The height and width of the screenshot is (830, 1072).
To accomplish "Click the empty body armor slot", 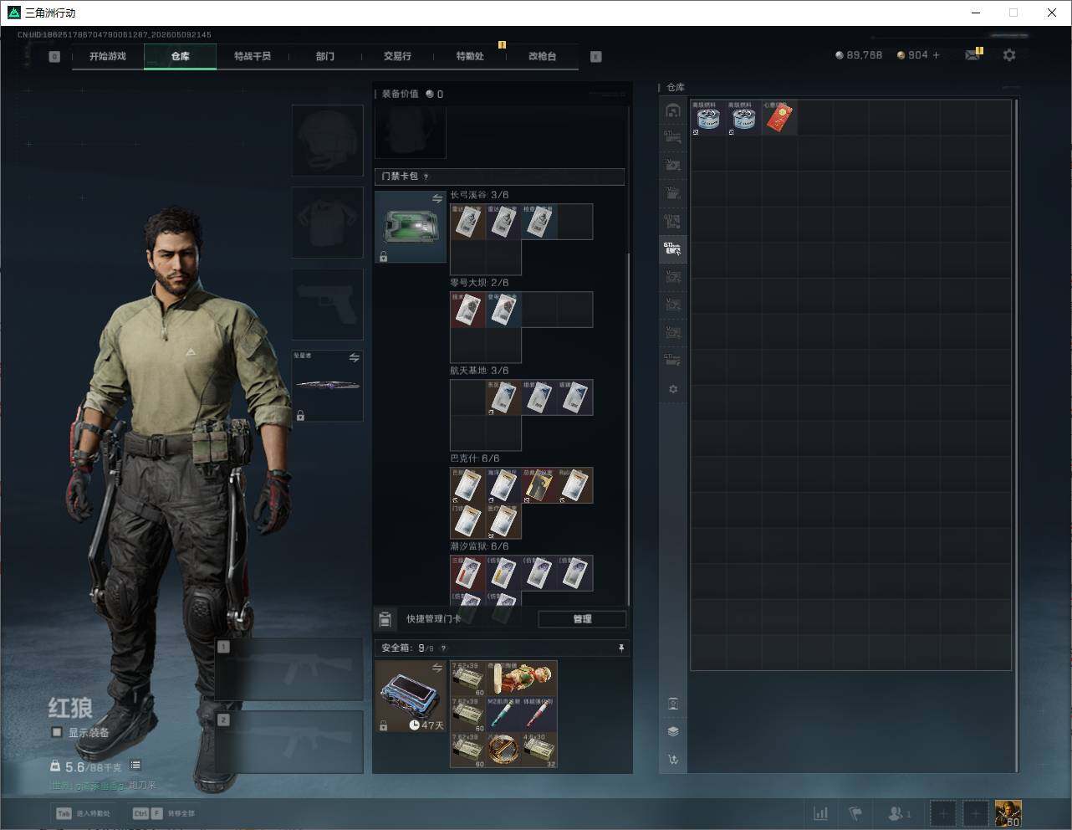I will click(x=327, y=222).
